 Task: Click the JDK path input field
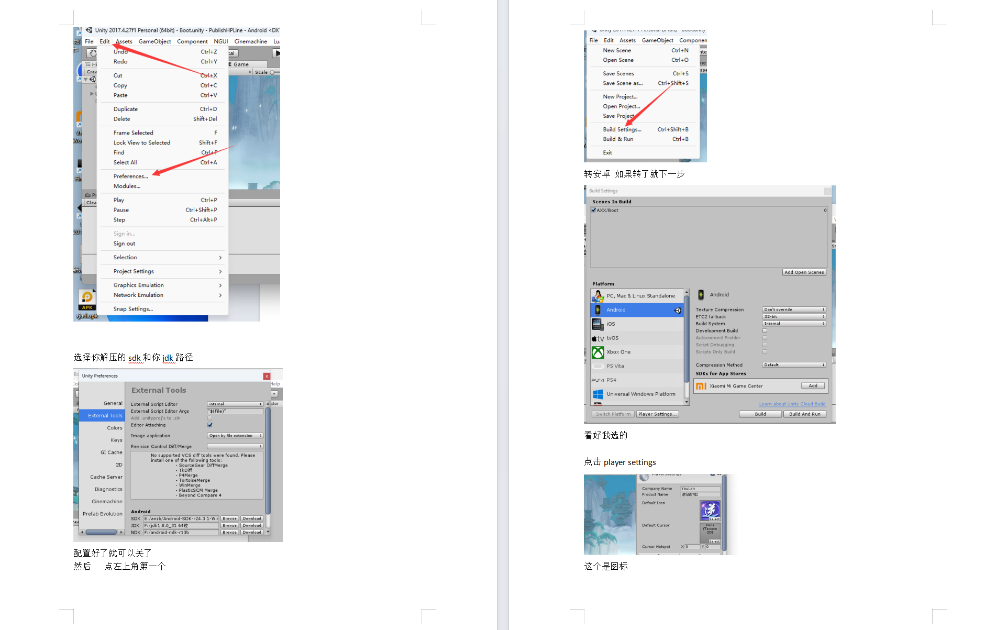tap(181, 526)
